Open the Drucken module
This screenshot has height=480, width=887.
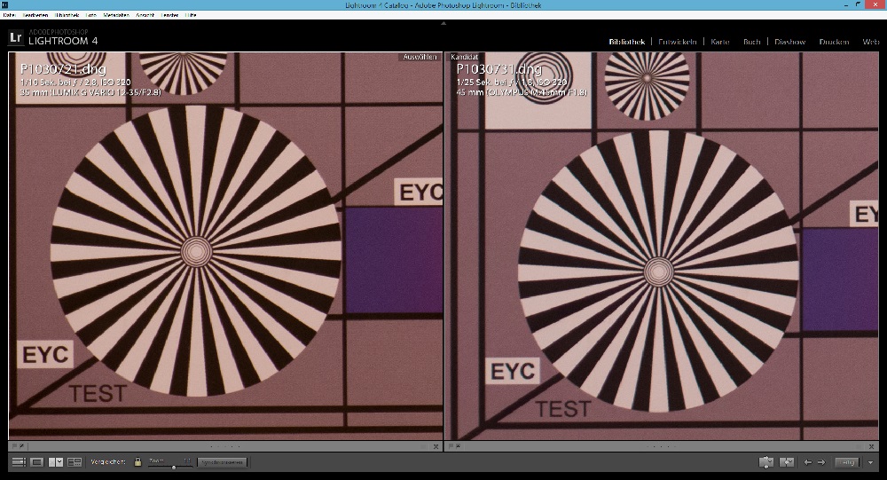point(834,42)
